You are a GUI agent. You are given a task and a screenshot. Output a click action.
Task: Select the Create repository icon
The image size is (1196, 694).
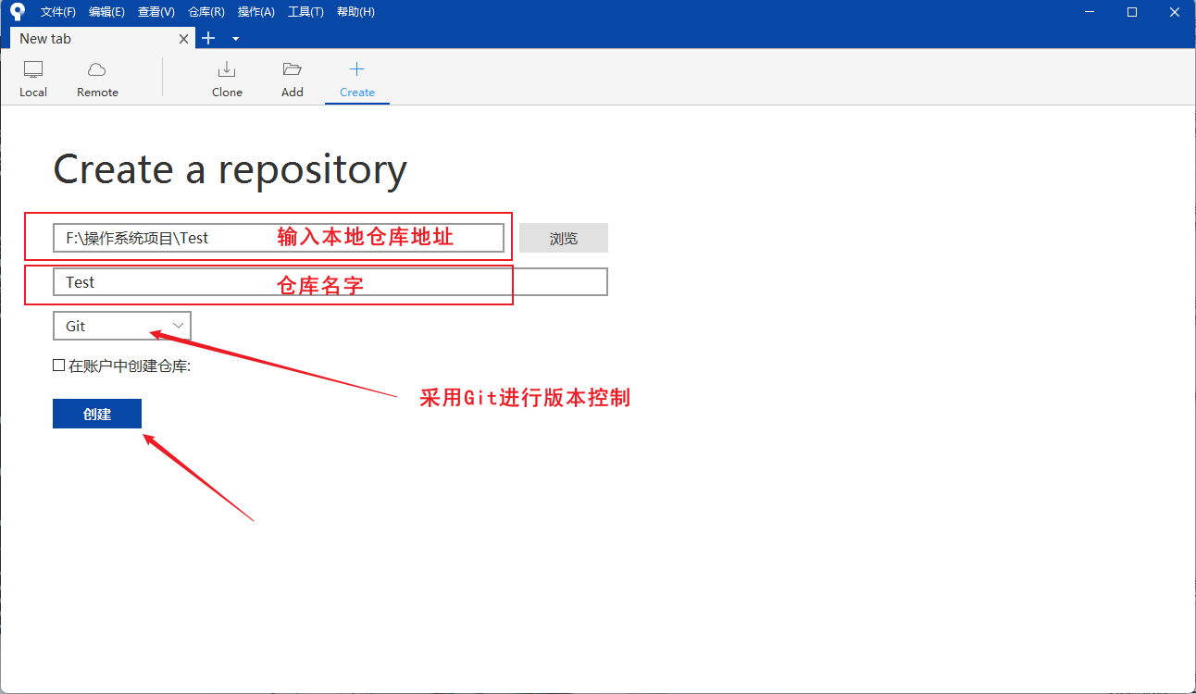point(357,80)
